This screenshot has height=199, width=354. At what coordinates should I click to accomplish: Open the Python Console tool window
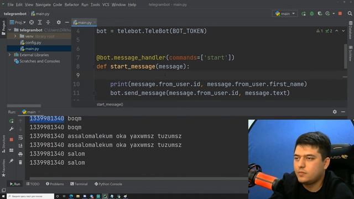pos(108,184)
